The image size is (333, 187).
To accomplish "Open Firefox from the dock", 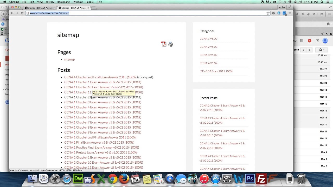I will tap(124, 179).
